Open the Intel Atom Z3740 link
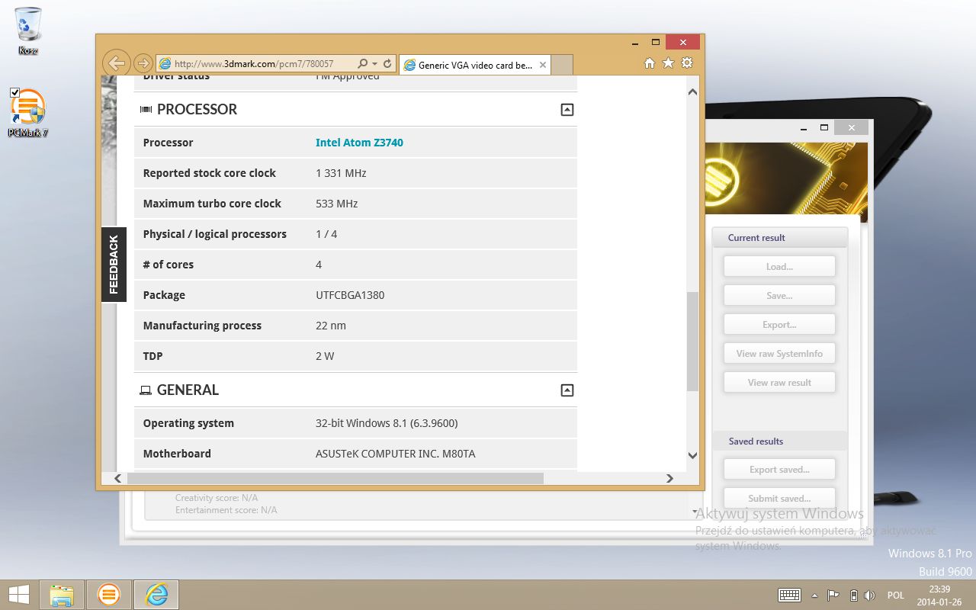Screen dimensions: 976x610 point(359,143)
